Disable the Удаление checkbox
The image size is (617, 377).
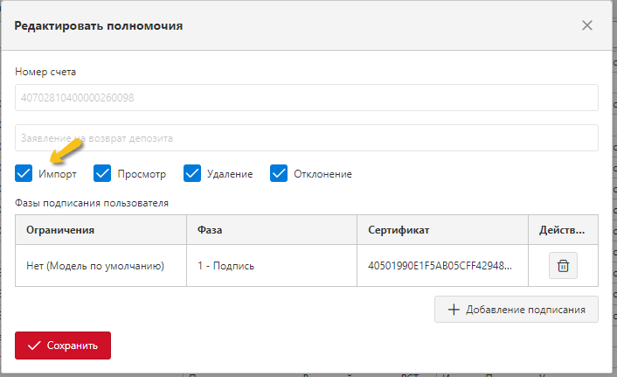click(192, 173)
